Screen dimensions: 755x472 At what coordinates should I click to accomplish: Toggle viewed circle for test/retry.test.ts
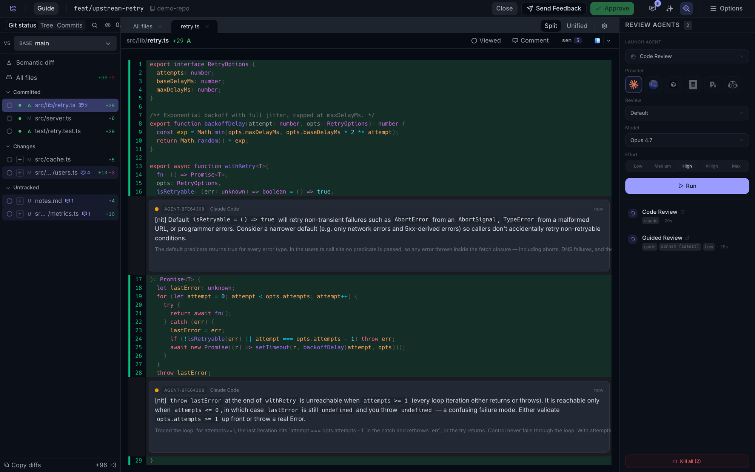pos(9,131)
